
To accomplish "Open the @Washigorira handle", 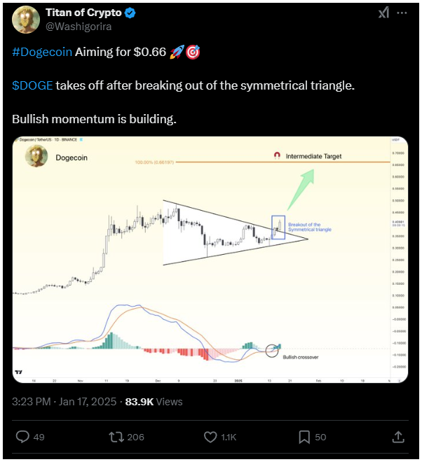I will pyautogui.click(x=79, y=27).
